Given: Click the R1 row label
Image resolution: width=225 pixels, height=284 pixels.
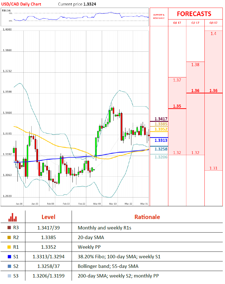Looking at the screenshot, I should (x=16, y=247).
